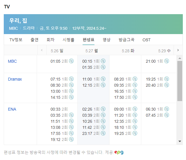Click rerun icon beside Dramax 08:30 2회
Screen dimensions: 186x160
tap(71, 85)
